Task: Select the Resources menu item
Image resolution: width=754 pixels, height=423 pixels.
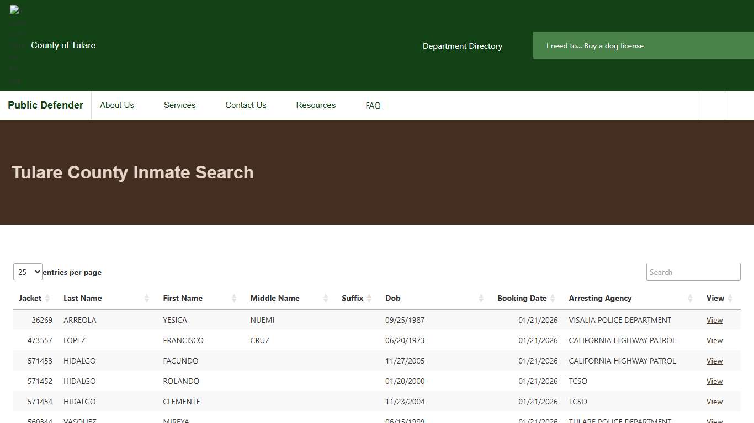Action: 315,105
